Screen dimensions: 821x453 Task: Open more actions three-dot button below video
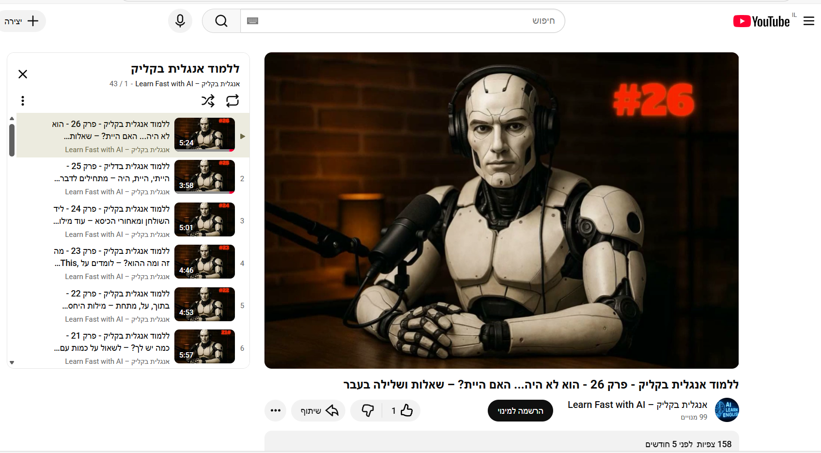(x=276, y=411)
